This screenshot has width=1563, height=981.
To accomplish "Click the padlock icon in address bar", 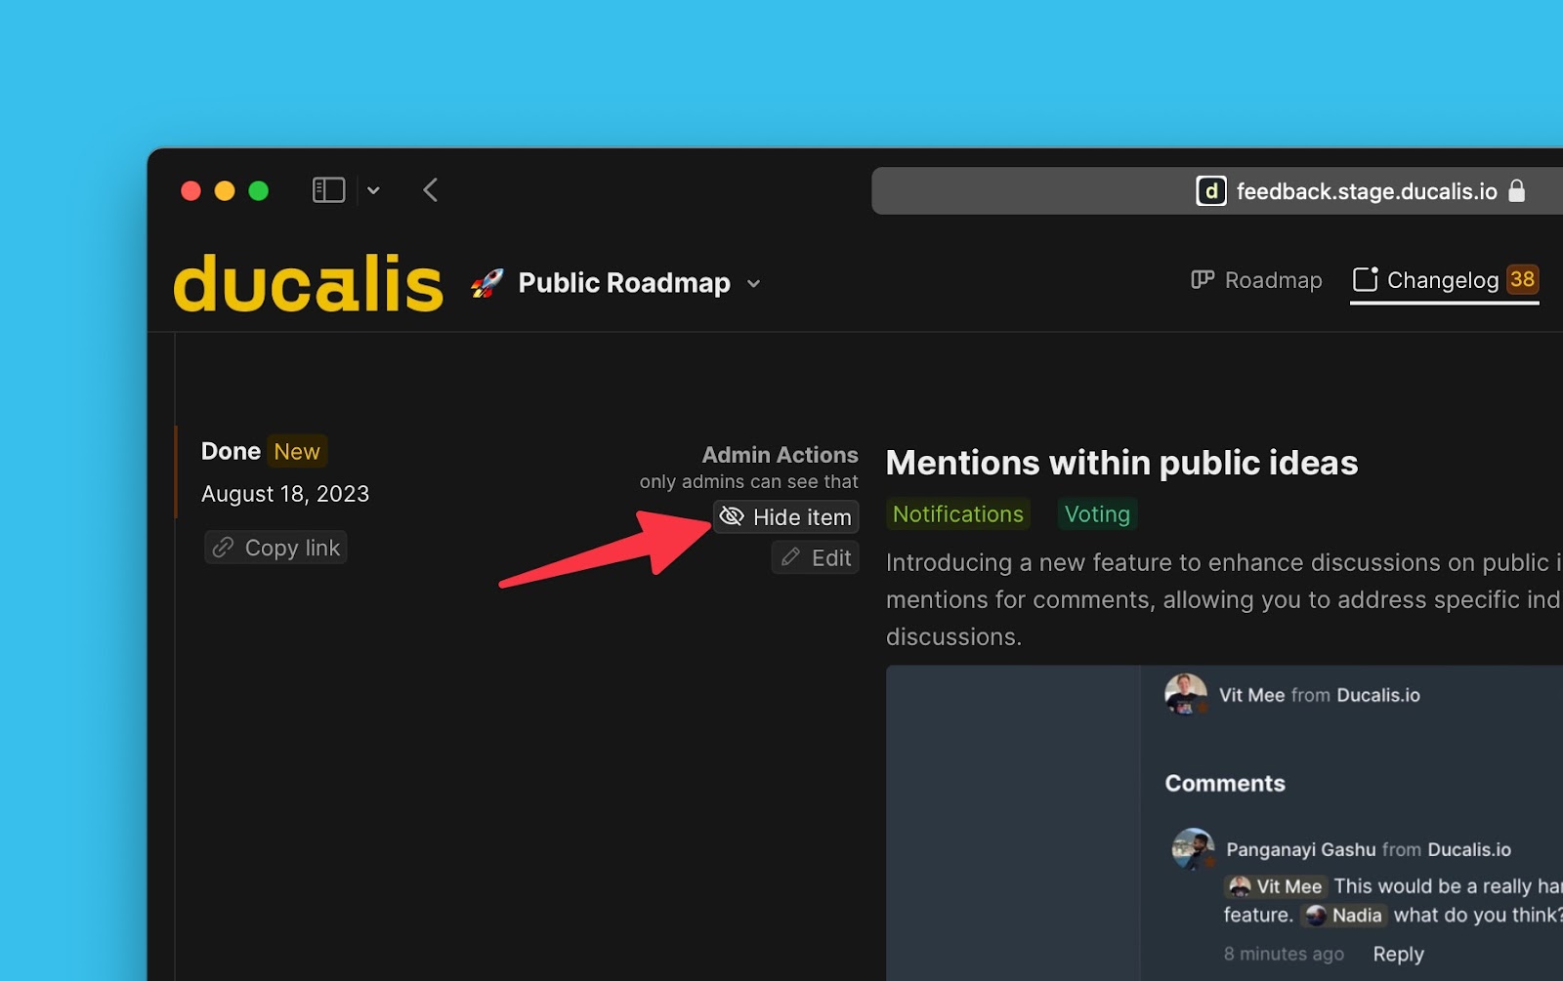I will click(x=1516, y=191).
